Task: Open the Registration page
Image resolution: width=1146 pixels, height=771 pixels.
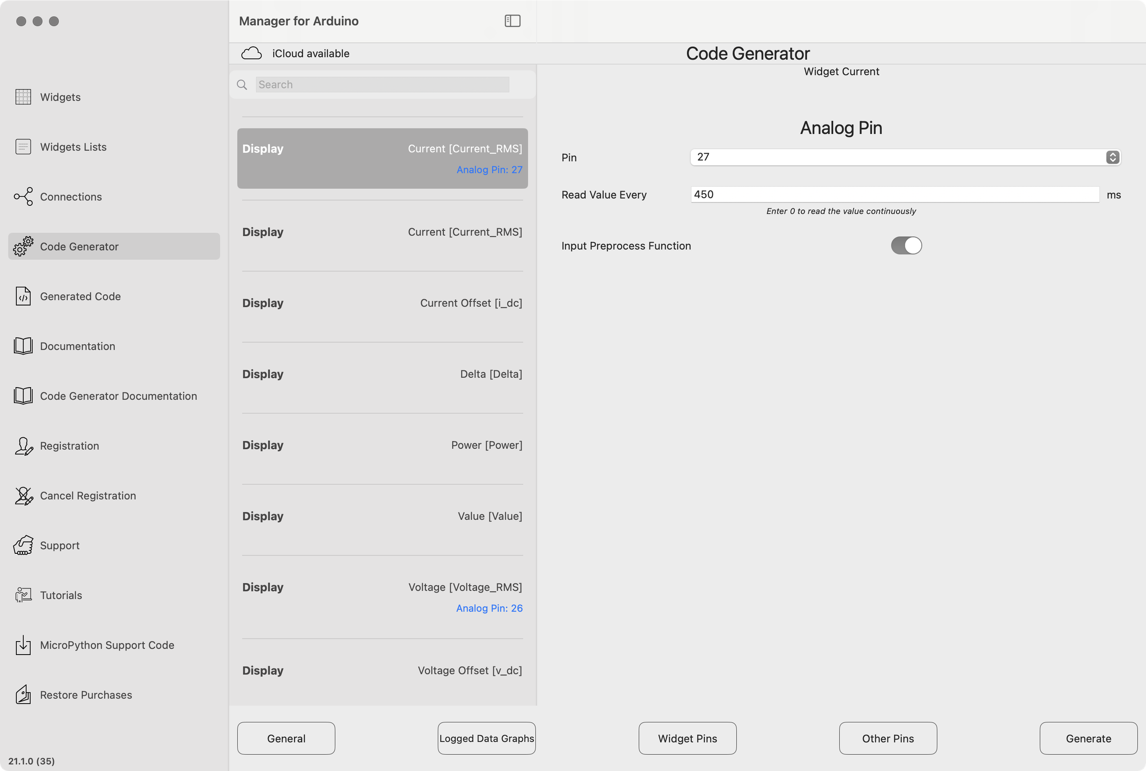Action: tap(69, 445)
